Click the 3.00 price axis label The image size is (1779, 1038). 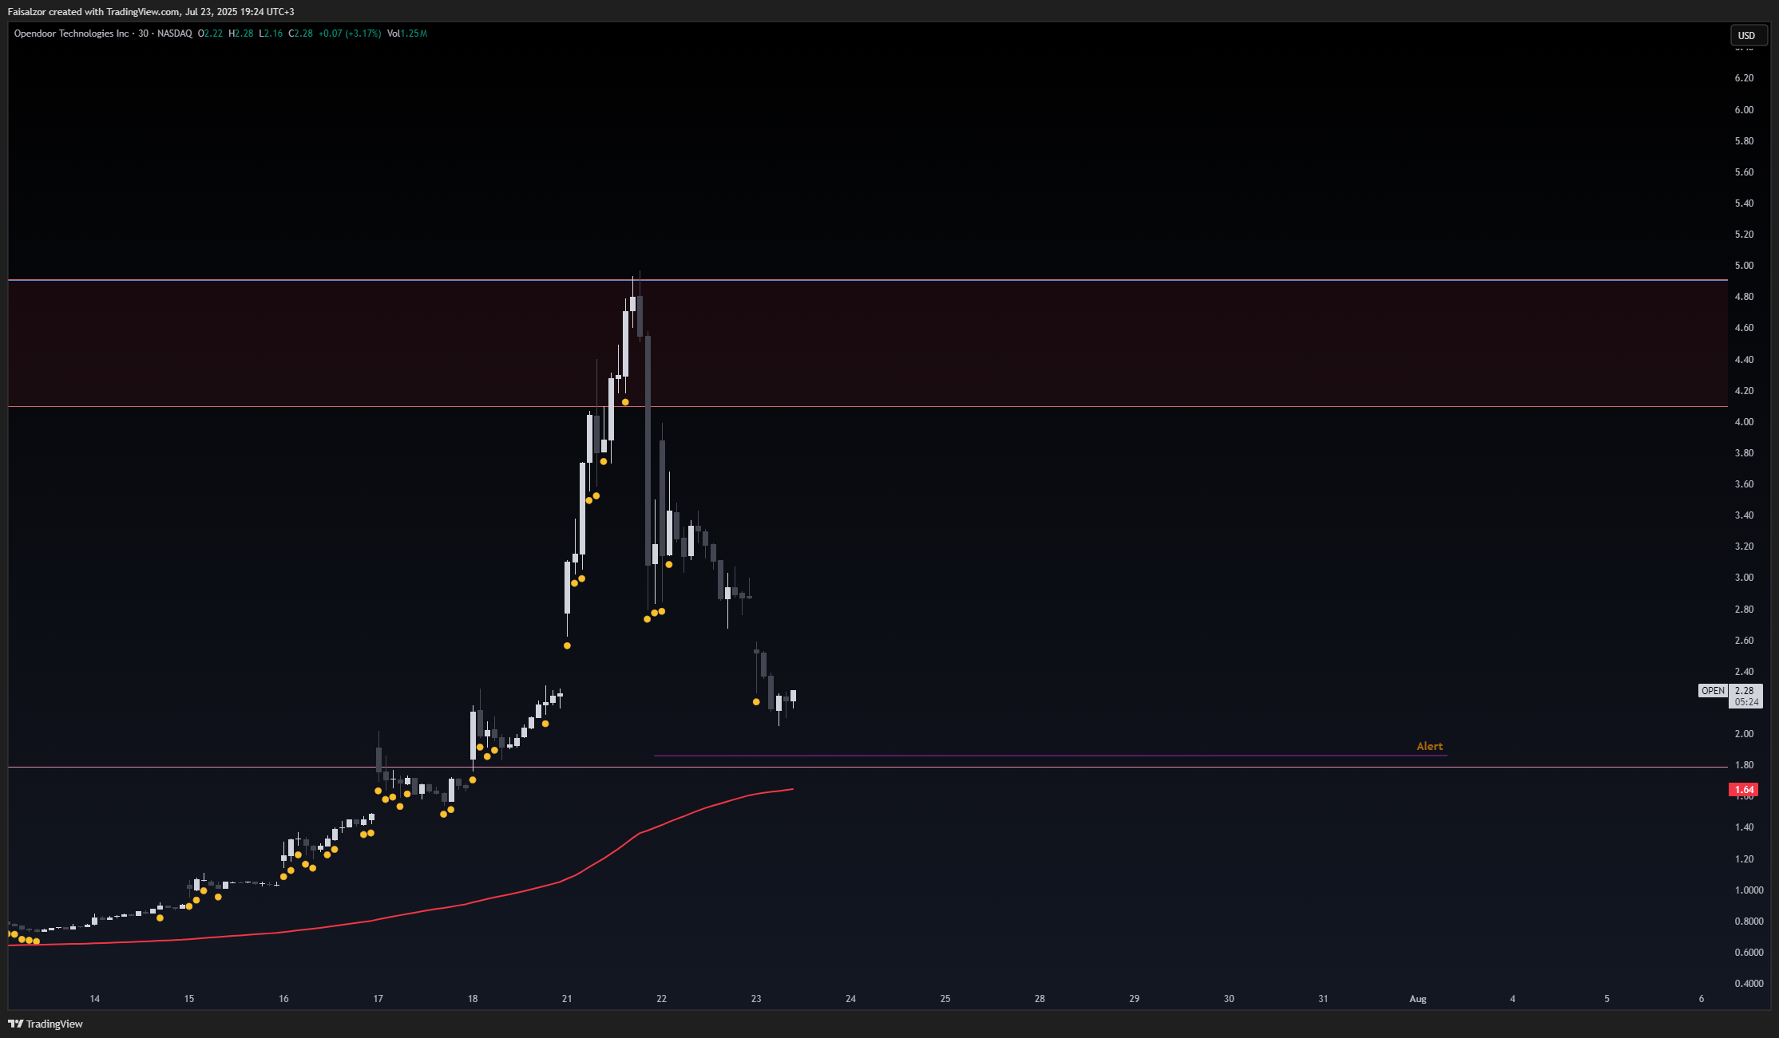(x=1744, y=578)
